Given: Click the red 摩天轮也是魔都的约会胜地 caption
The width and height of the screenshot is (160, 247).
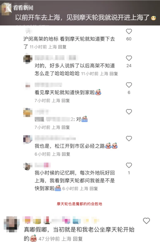Looking at the screenshot, I should [79, 204].
